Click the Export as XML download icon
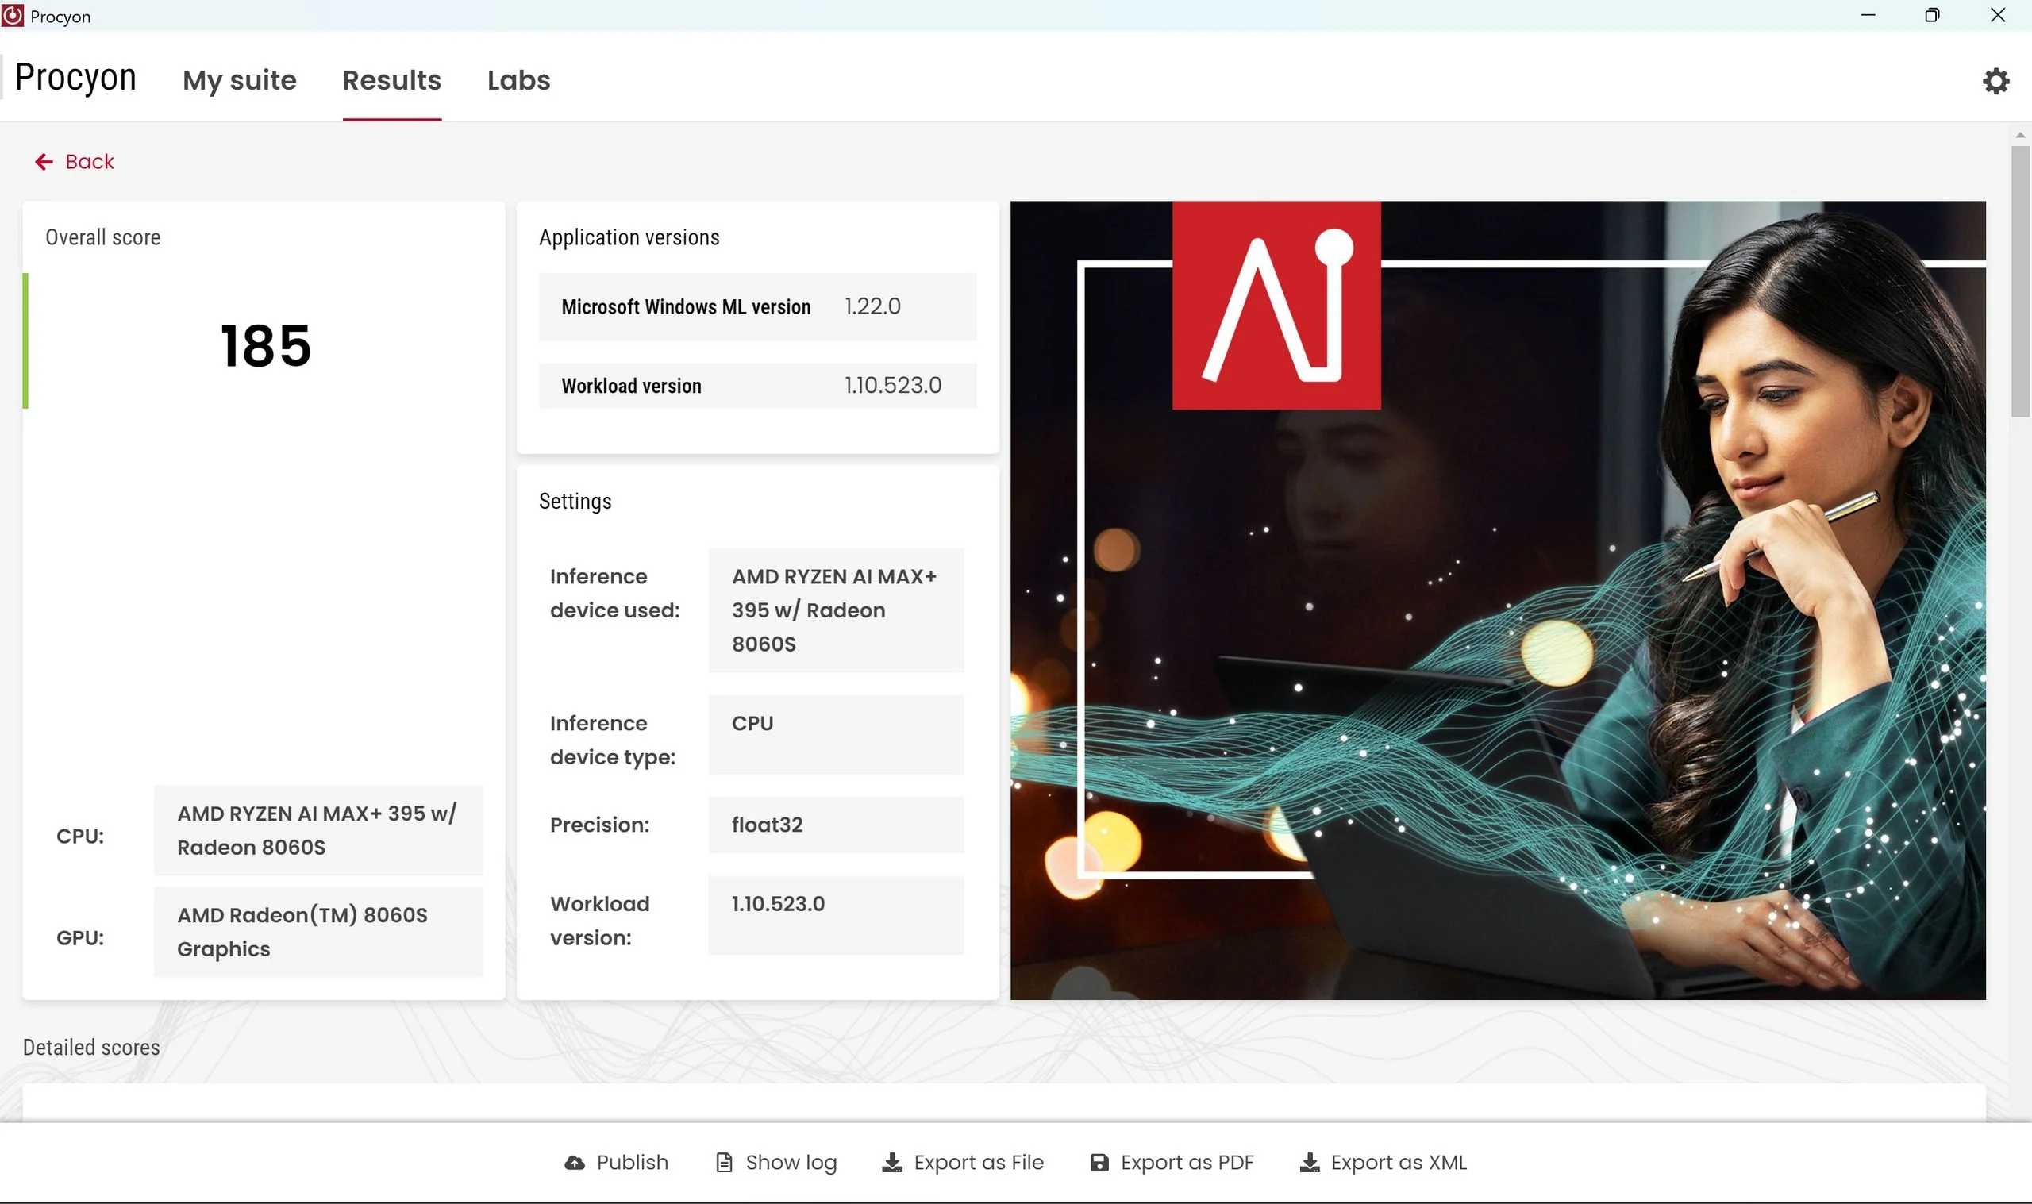 (x=1309, y=1163)
